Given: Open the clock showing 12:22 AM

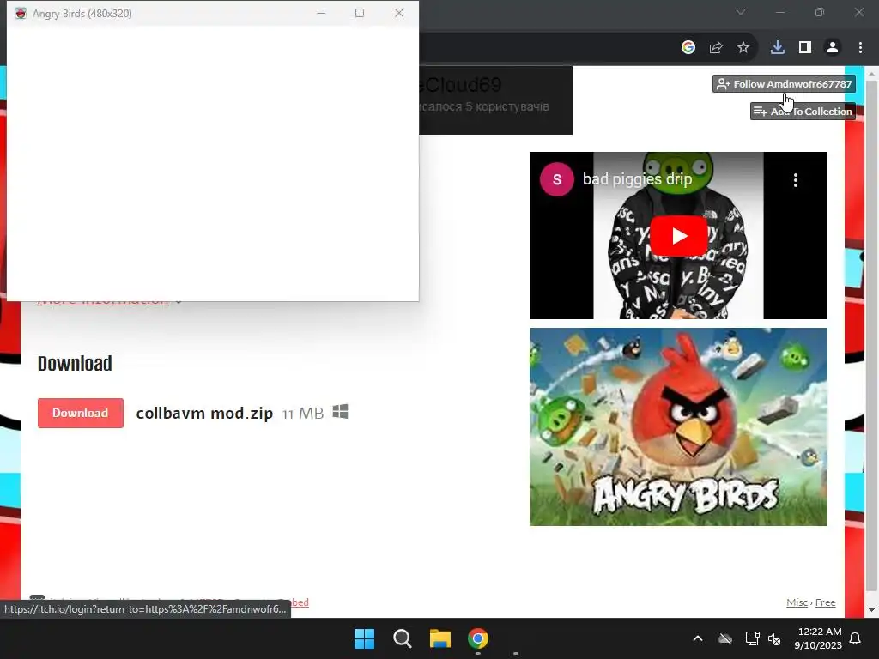Looking at the screenshot, I should (818, 638).
